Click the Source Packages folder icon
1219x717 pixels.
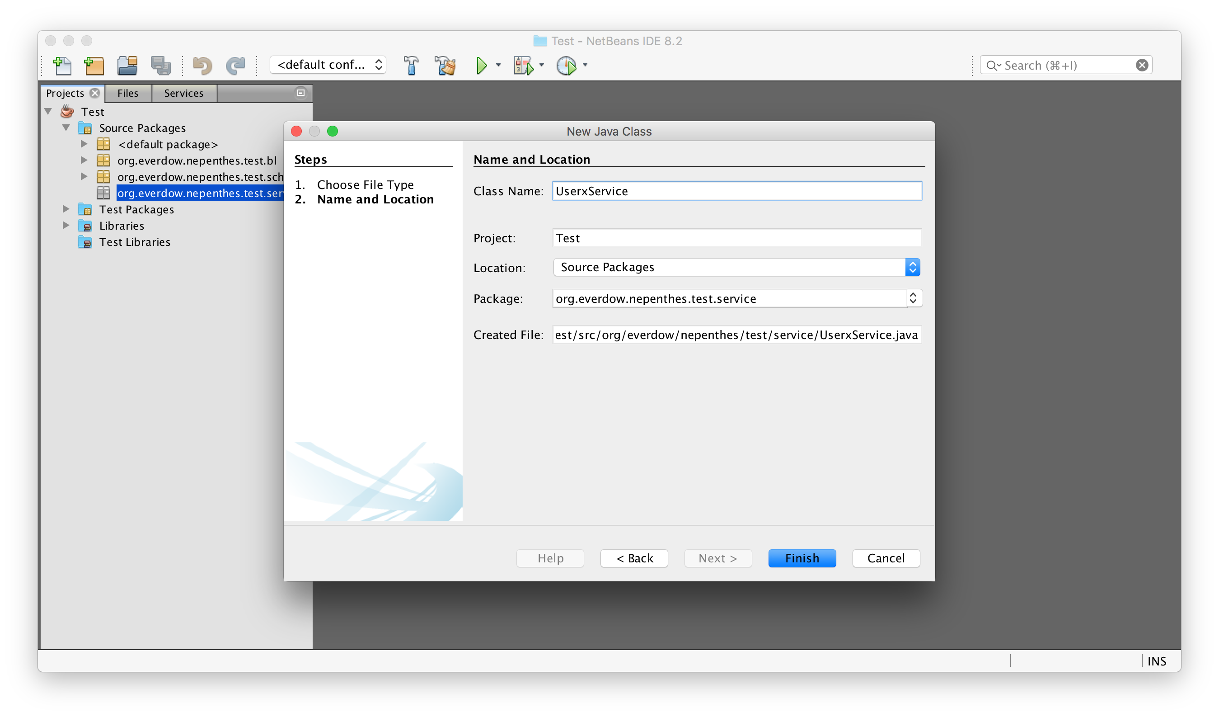[85, 128]
